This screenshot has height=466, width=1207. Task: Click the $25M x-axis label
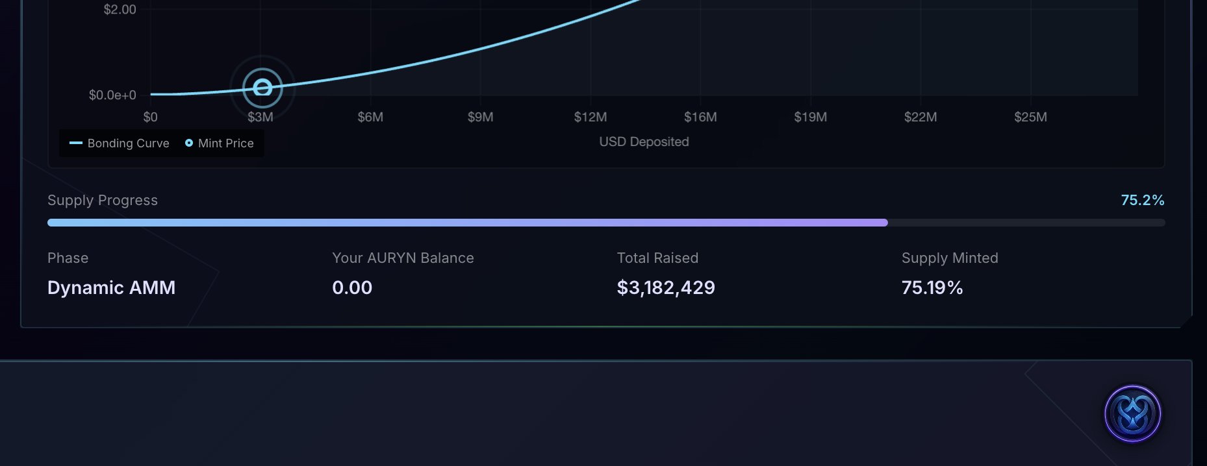click(x=1030, y=117)
